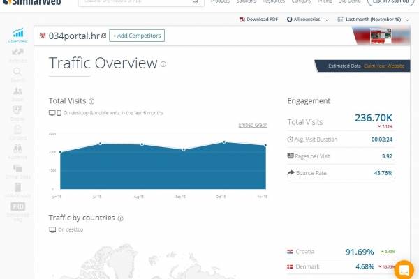Open the Company menu in top navigation
419x279 pixels.
(x=302, y=2)
